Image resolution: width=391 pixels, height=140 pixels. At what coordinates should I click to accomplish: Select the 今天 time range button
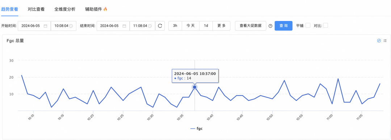point(190,26)
